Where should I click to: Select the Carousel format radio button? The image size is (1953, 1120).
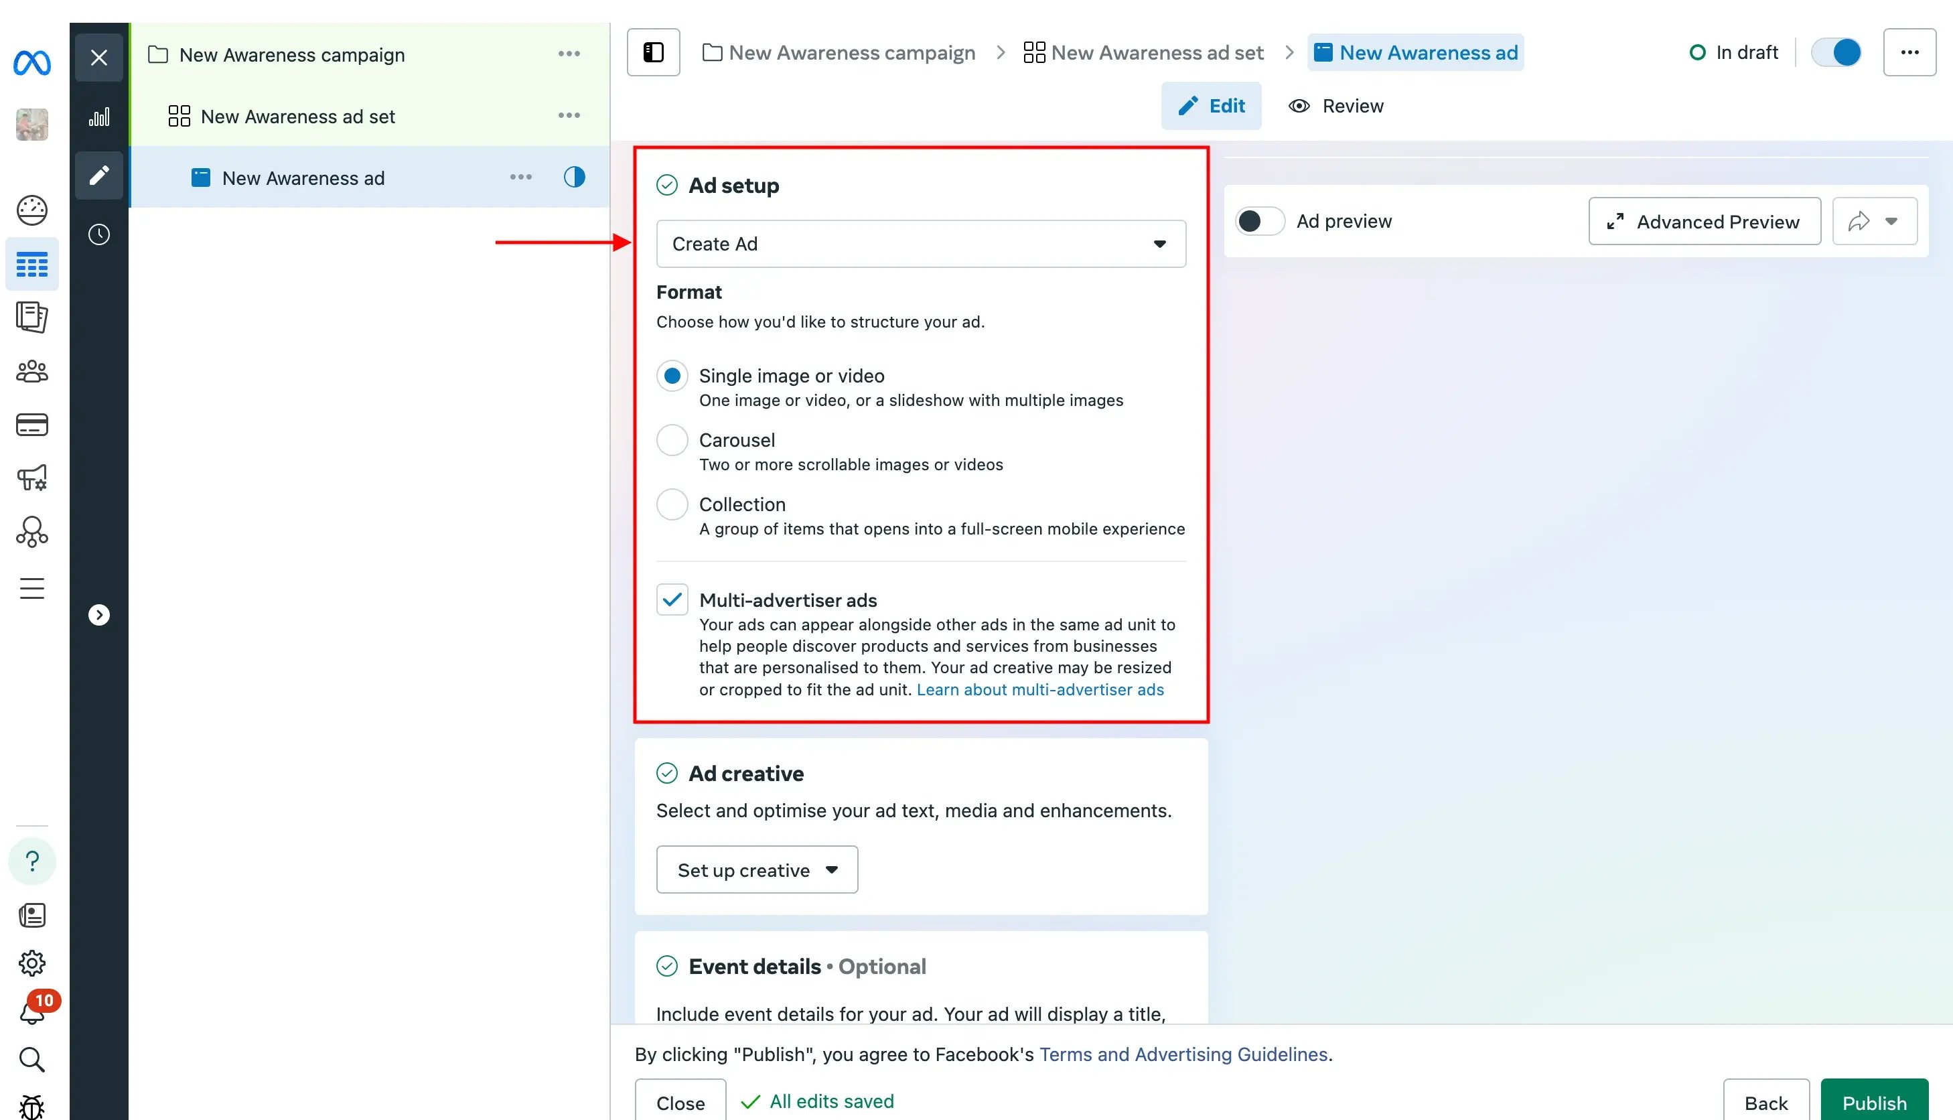point(672,440)
